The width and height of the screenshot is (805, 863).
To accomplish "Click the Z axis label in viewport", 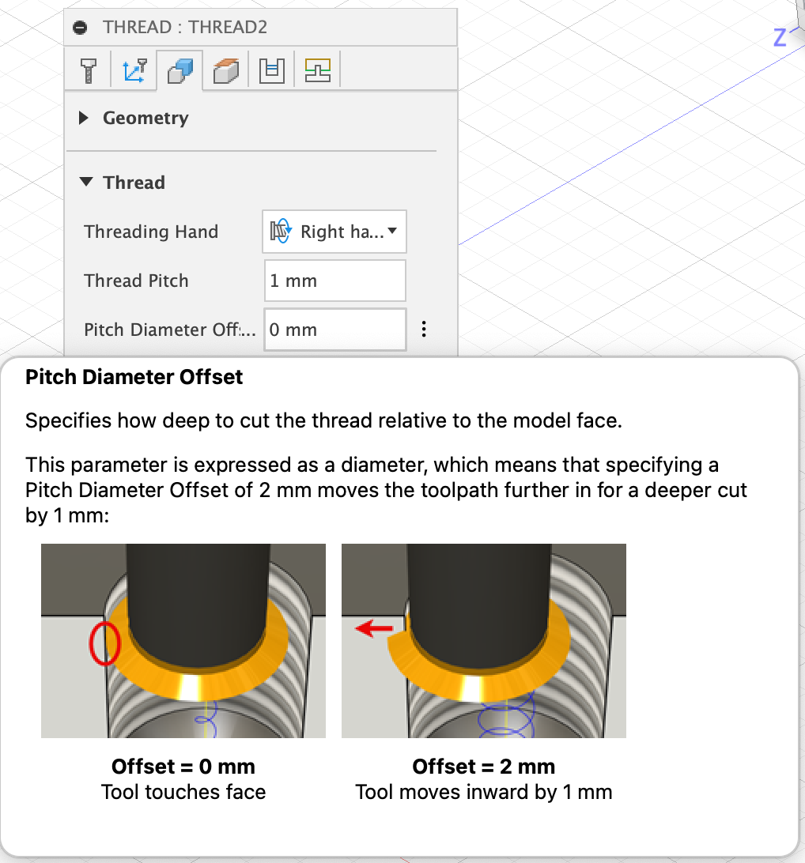I will 780,38.
